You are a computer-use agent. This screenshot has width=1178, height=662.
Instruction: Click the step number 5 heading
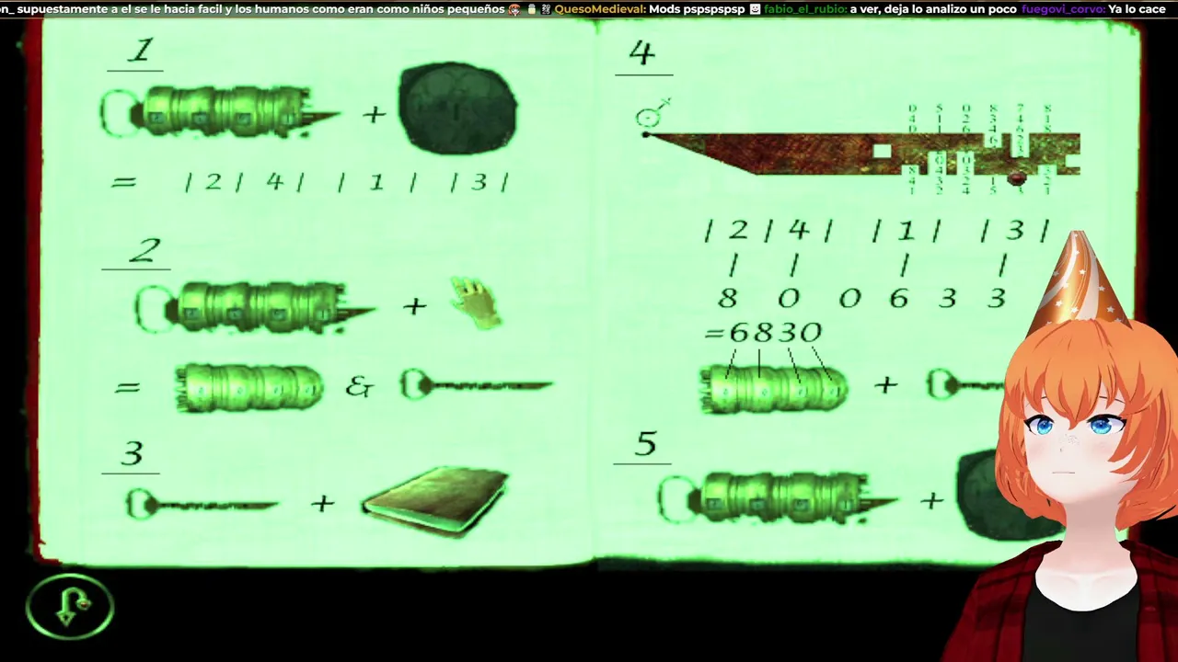646,444
